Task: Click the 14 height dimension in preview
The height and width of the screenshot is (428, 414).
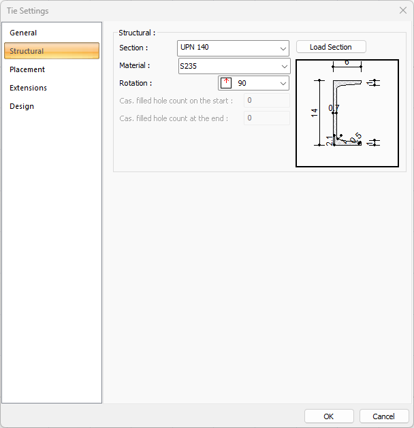Action: tap(314, 113)
